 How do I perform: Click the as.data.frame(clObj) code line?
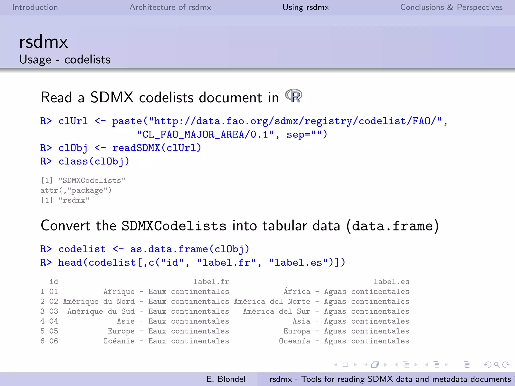point(145,249)
